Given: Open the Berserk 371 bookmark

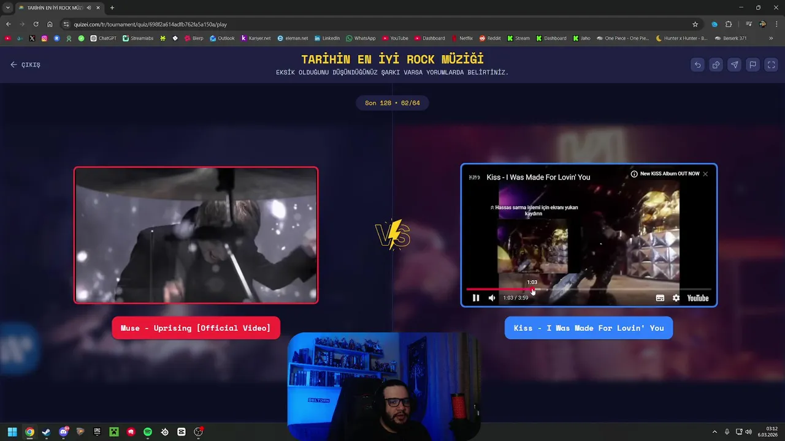Looking at the screenshot, I should point(730,38).
